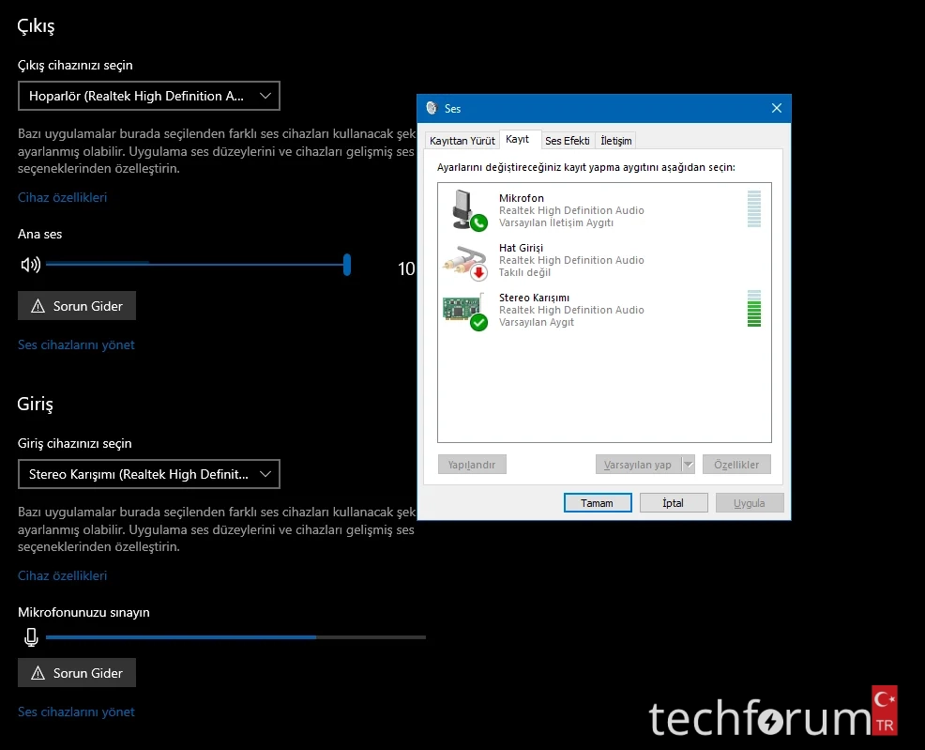Viewport: 925px width, 750px height.
Task: Click the Uygula button
Action: pos(750,503)
